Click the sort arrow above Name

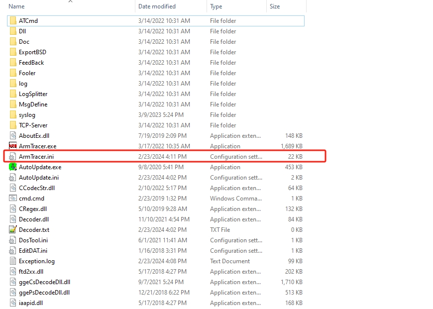[70, 1]
